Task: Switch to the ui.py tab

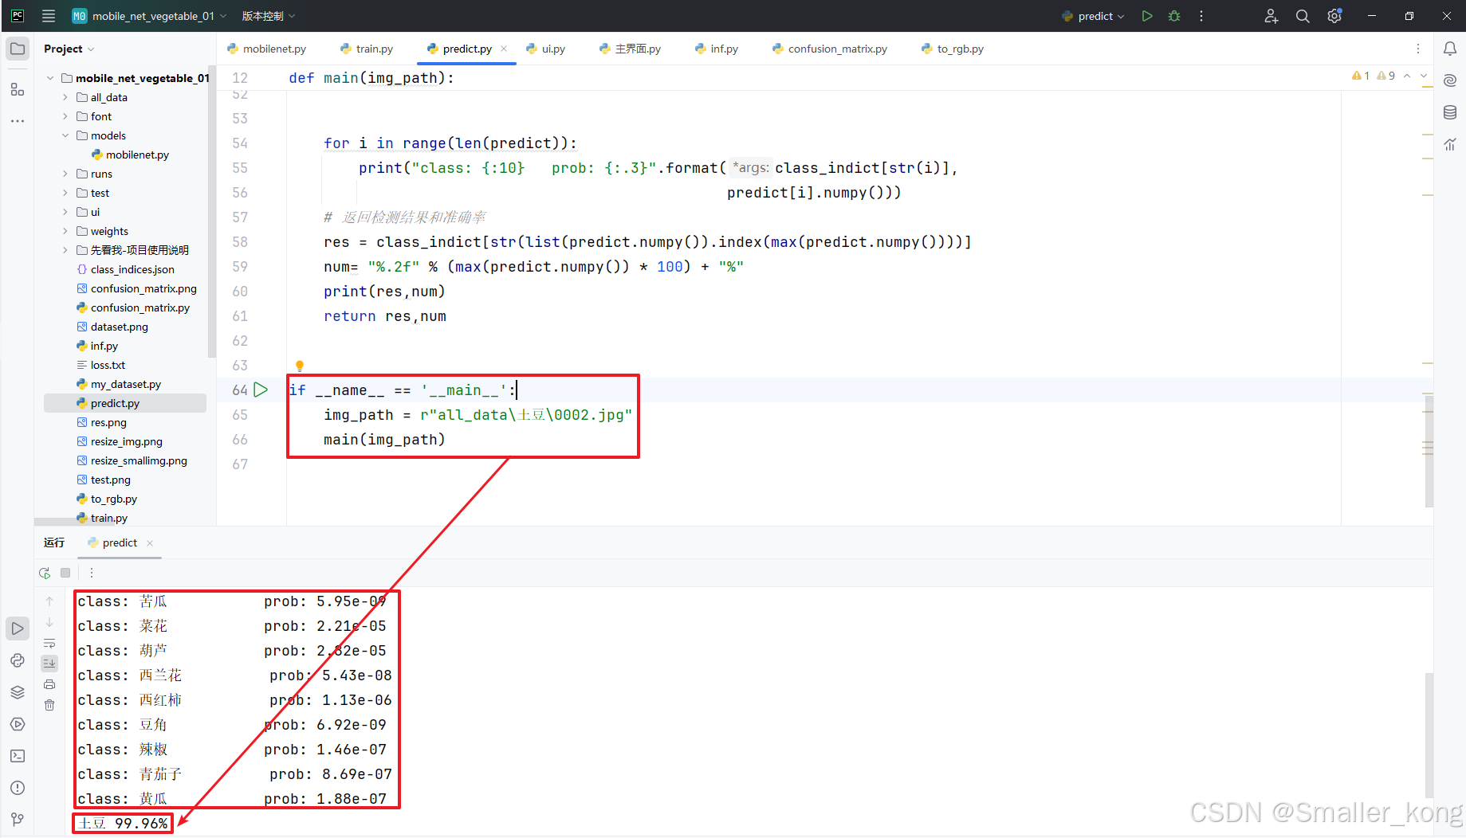Action: click(x=546, y=49)
